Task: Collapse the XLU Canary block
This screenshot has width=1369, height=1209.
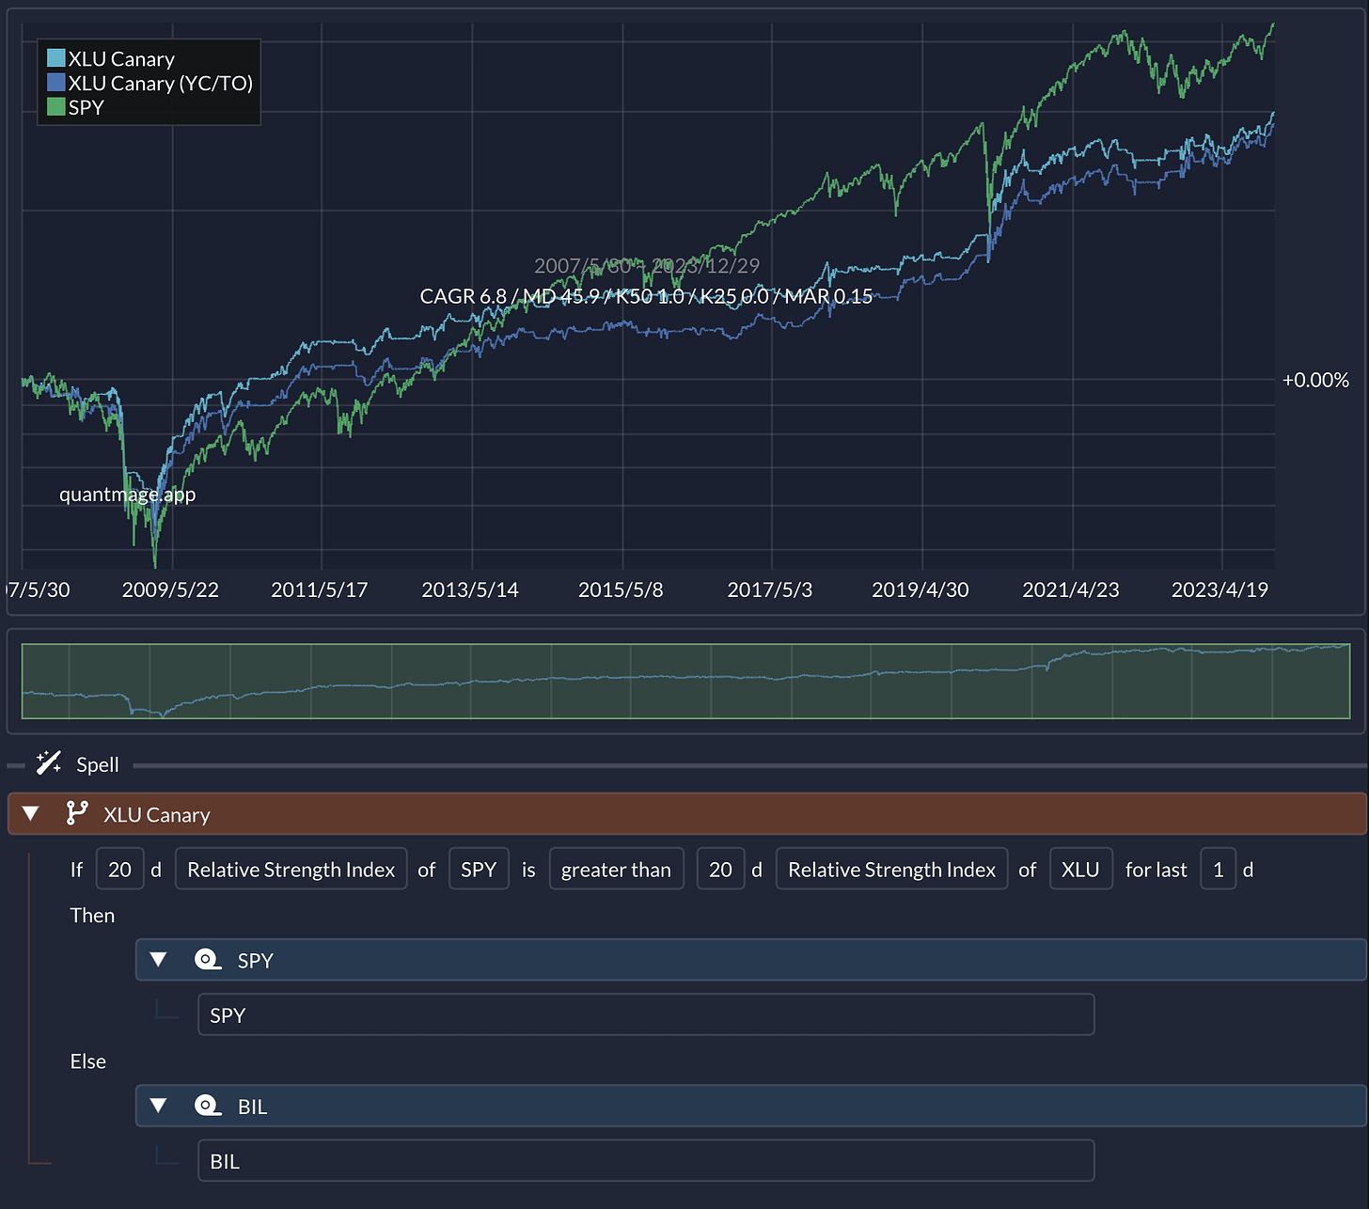Action: (31, 814)
